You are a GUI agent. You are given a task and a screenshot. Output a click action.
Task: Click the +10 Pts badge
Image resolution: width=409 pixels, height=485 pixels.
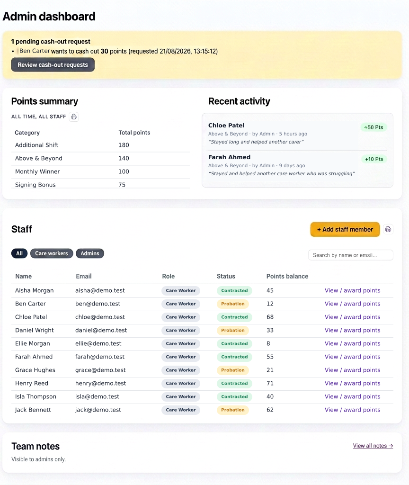374,159
